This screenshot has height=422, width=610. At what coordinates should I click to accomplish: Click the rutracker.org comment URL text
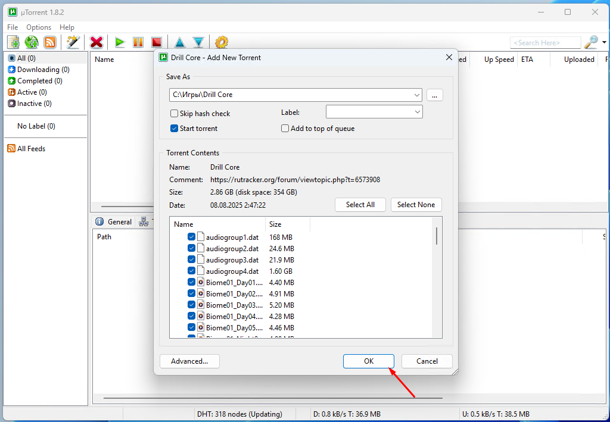(x=295, y=180)
